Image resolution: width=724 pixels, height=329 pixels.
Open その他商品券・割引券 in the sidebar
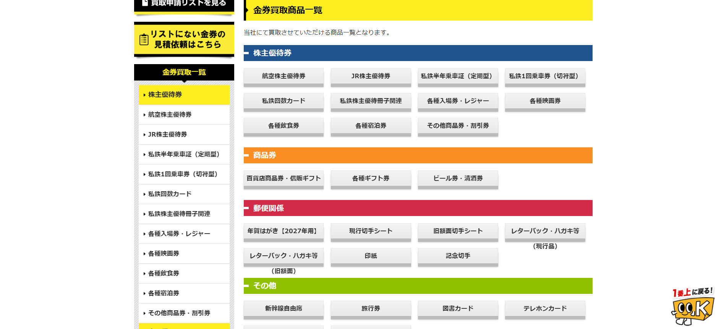[184, 313]
